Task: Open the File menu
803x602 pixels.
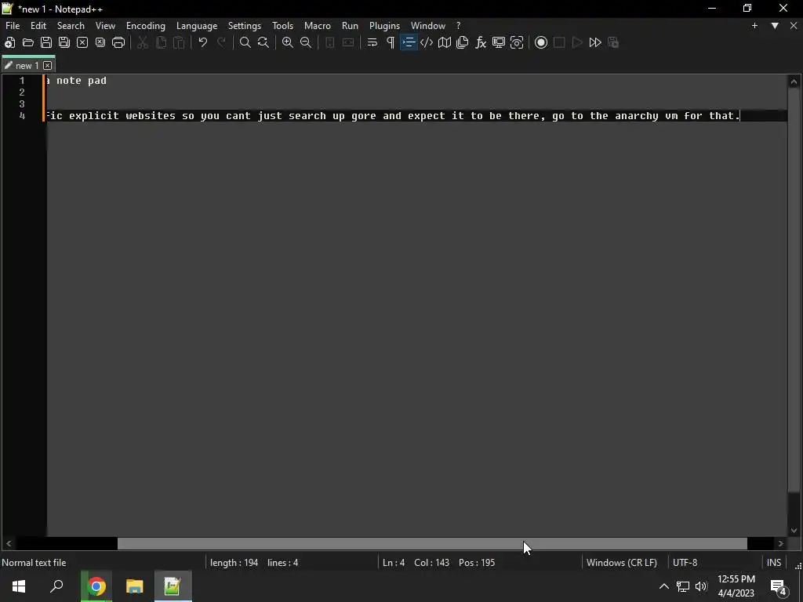Action: click(x=13, y=26)
